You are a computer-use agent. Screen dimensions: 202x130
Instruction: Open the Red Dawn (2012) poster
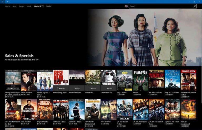click(x=61, y=110)
